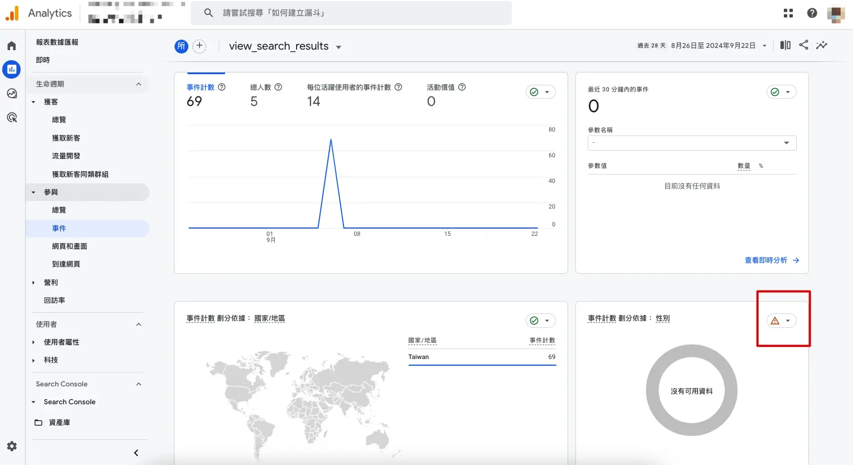Open the data quality check on event chart card
Viewport: 853px width, 465px height.
[x=540, y=92]
